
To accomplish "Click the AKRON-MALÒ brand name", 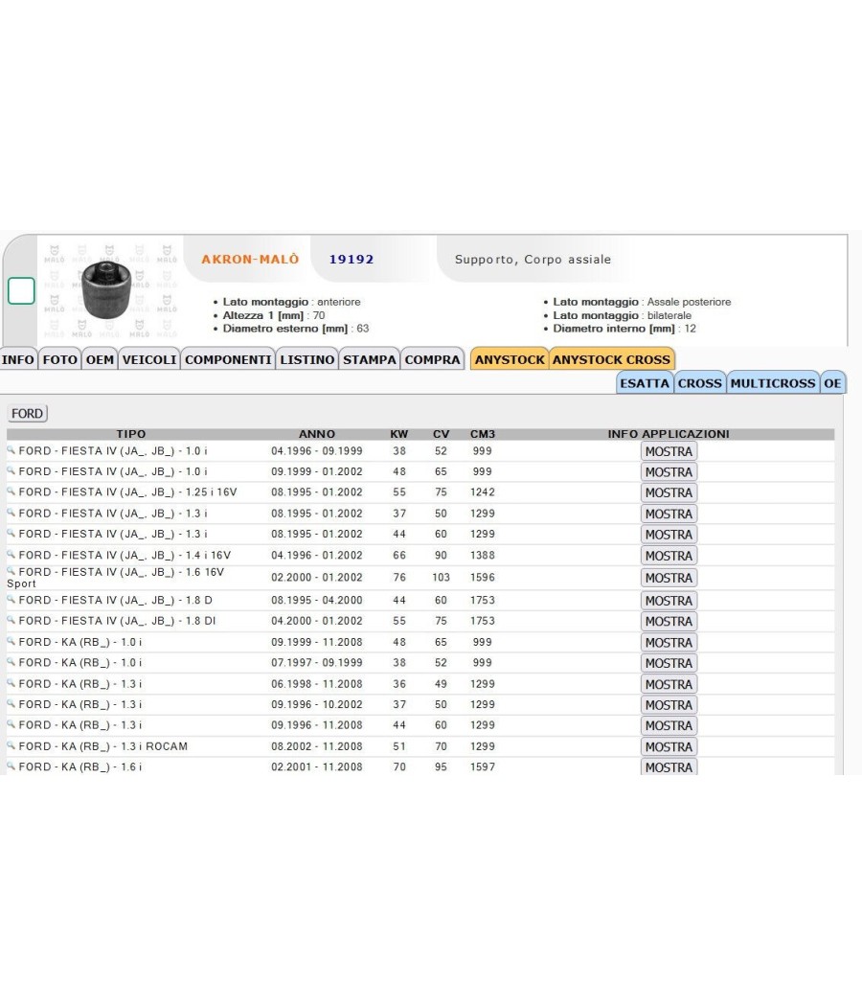I will click(250, 260).
